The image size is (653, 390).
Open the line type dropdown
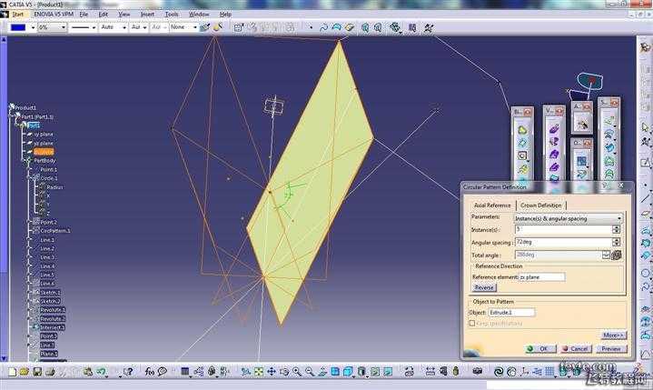click(x=94, y=27)
